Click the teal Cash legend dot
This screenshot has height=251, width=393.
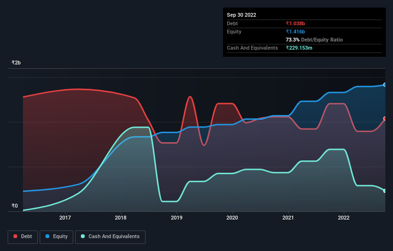click(x=83, y=236)
